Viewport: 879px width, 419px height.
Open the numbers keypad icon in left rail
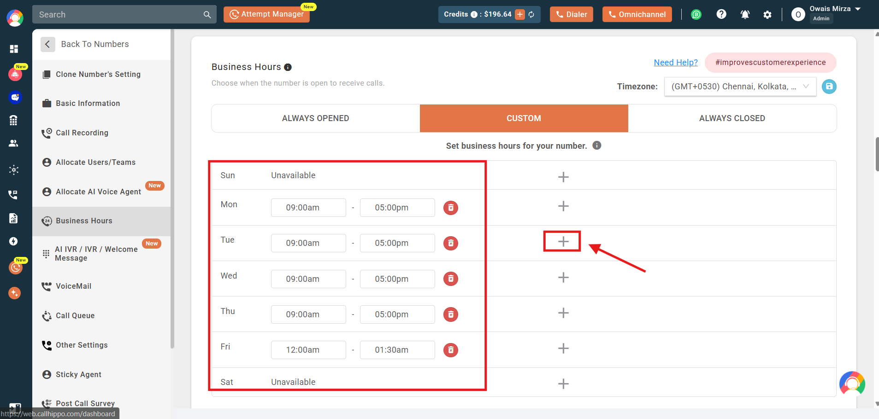click(13, 120)
